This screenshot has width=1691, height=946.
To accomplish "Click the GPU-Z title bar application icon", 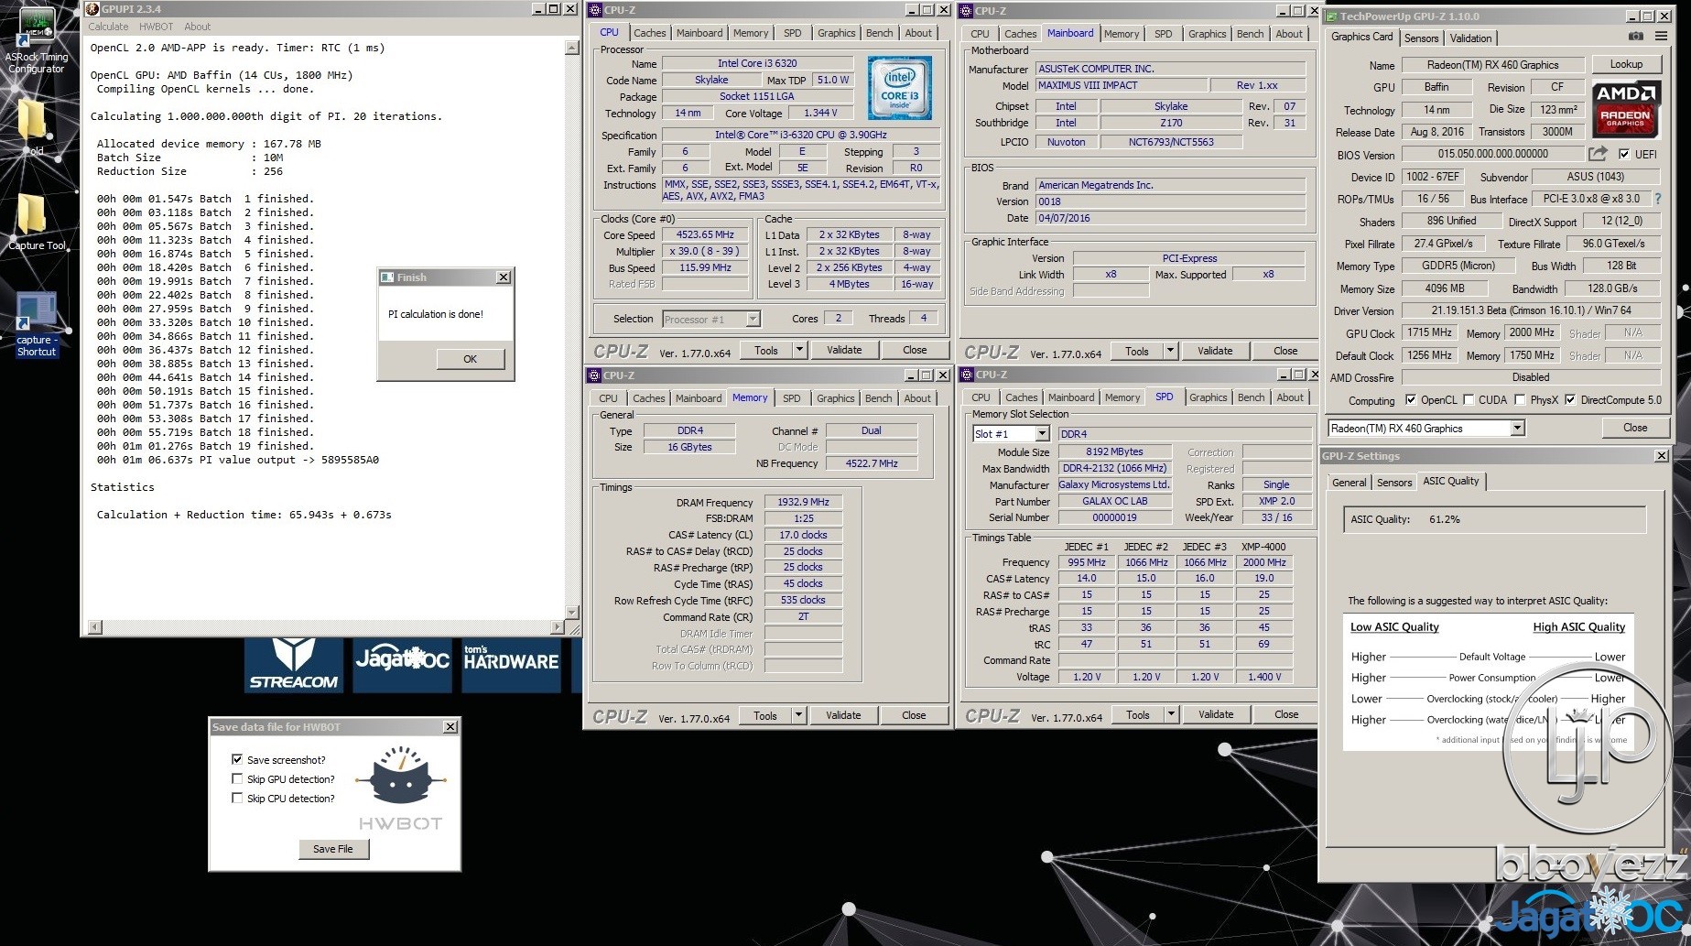I will tap(1332, 16).
